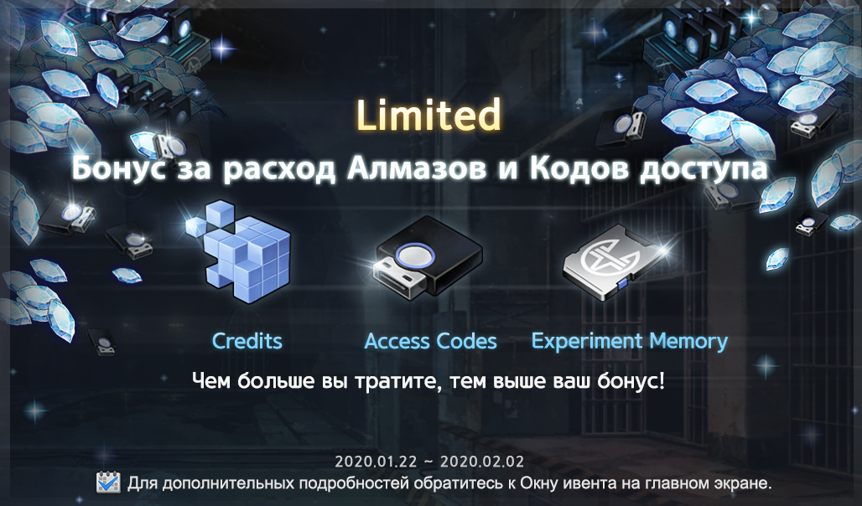Viewport: 862px width, 506px height.
Task: Click the calendar checkmark icon at the bottom
Action: point(108,483)
